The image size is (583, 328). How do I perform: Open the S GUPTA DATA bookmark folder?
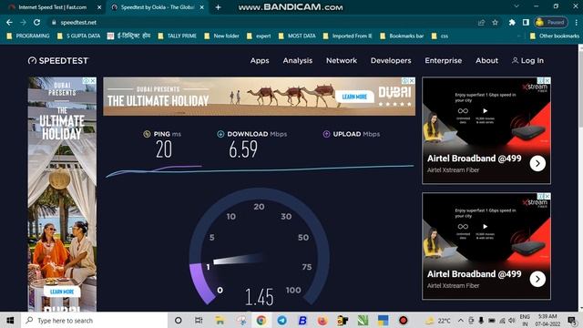pos(79,36)
